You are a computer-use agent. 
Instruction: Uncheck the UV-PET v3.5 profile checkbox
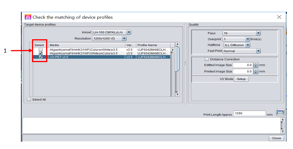click(x=40, y=57)
